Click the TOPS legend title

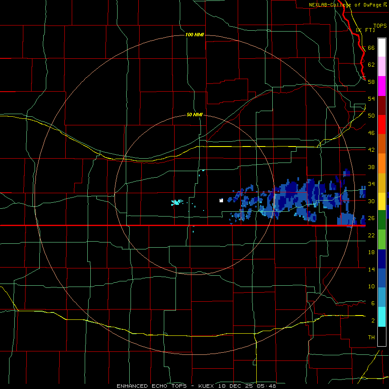click(380, 26)
